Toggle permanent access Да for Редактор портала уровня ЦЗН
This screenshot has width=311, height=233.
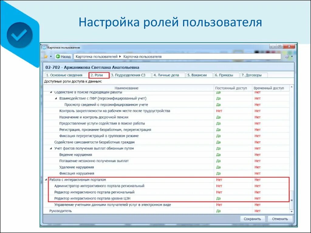coord(218,198)
